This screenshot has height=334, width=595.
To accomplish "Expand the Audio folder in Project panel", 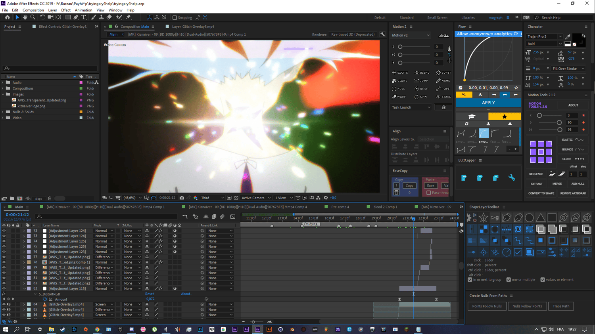I will point(3,83).
